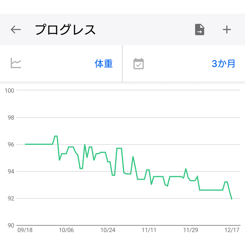Tap the final data point near 92
The image size is (245, 247).
pyautogui.click(x=232, y=199)
